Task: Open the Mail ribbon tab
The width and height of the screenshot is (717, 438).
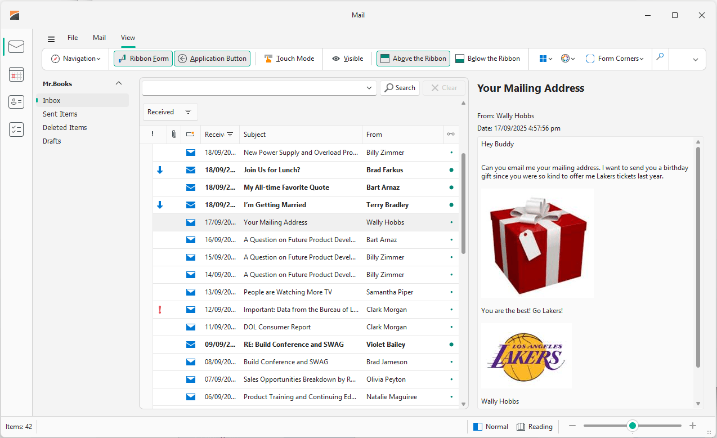Action: (x=100, y=38)
